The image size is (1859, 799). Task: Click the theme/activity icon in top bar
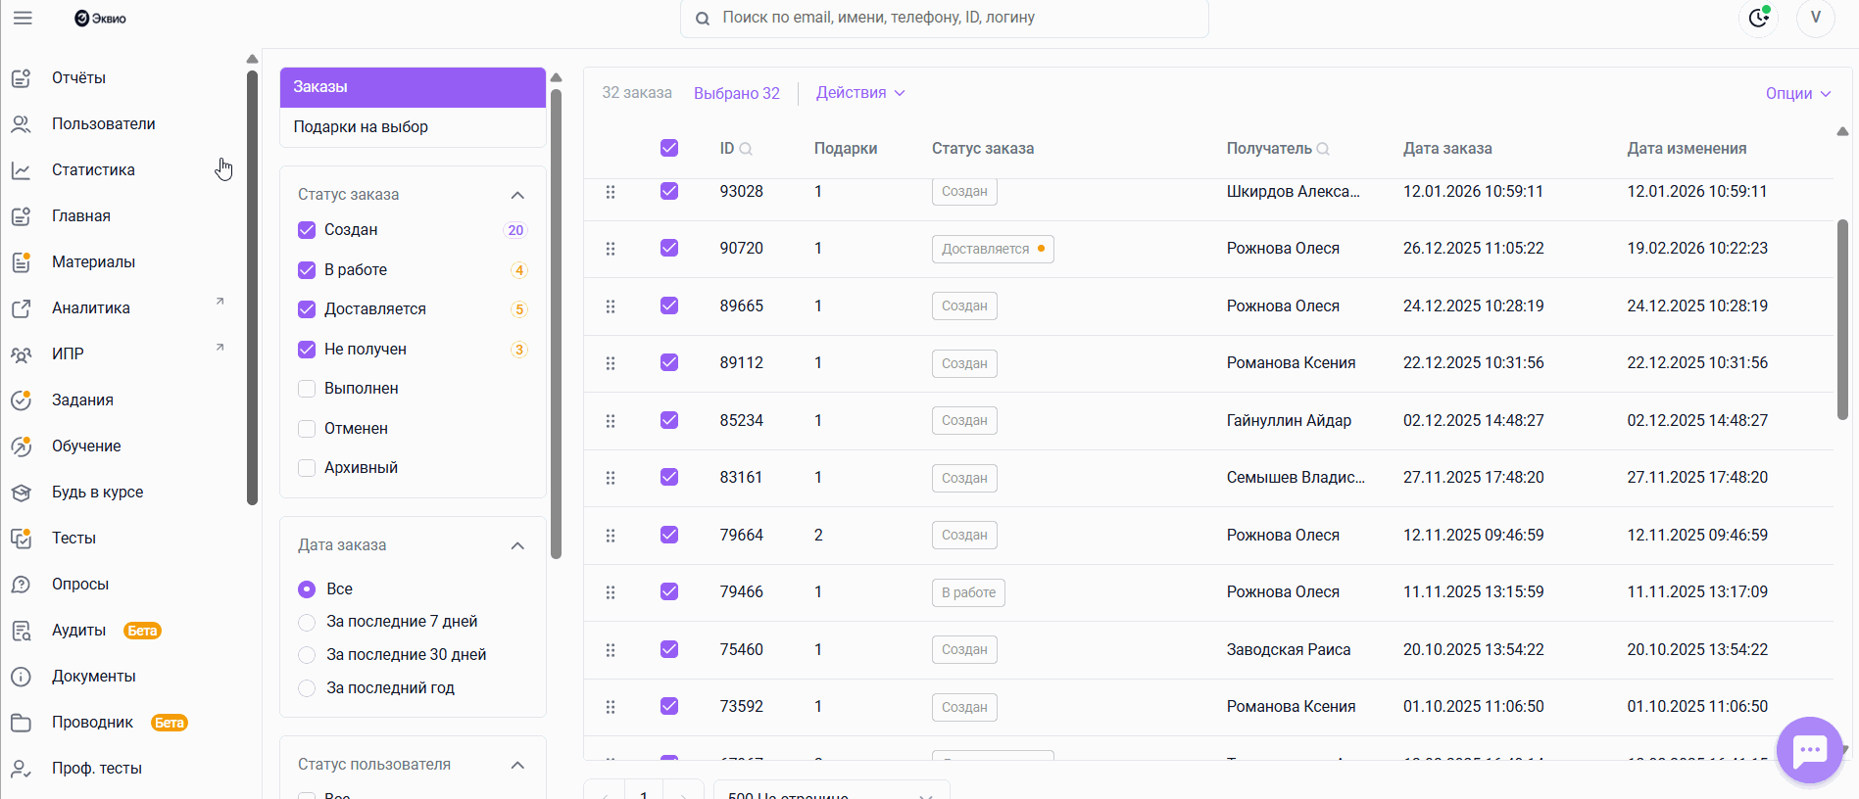(x=1758, y=18)
